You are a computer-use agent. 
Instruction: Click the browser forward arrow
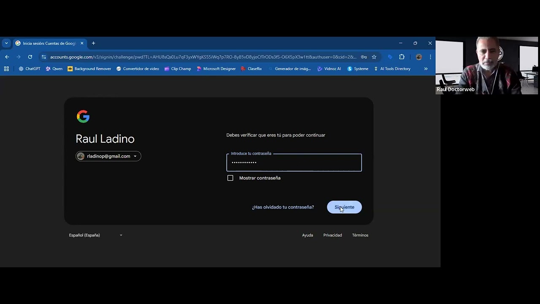click(x=19, y=57)
